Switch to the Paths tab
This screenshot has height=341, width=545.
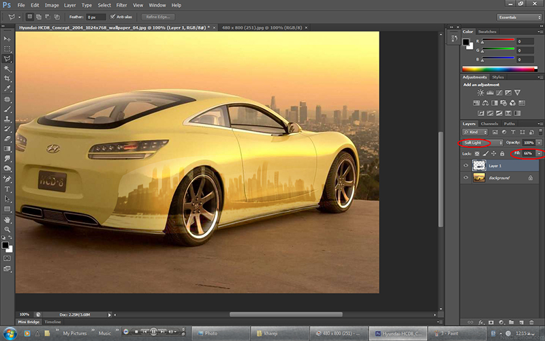509,124
